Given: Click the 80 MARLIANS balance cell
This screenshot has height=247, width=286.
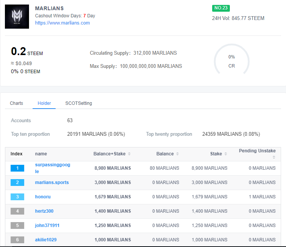Looking at the screenshot, I should (x=164, y=168).
